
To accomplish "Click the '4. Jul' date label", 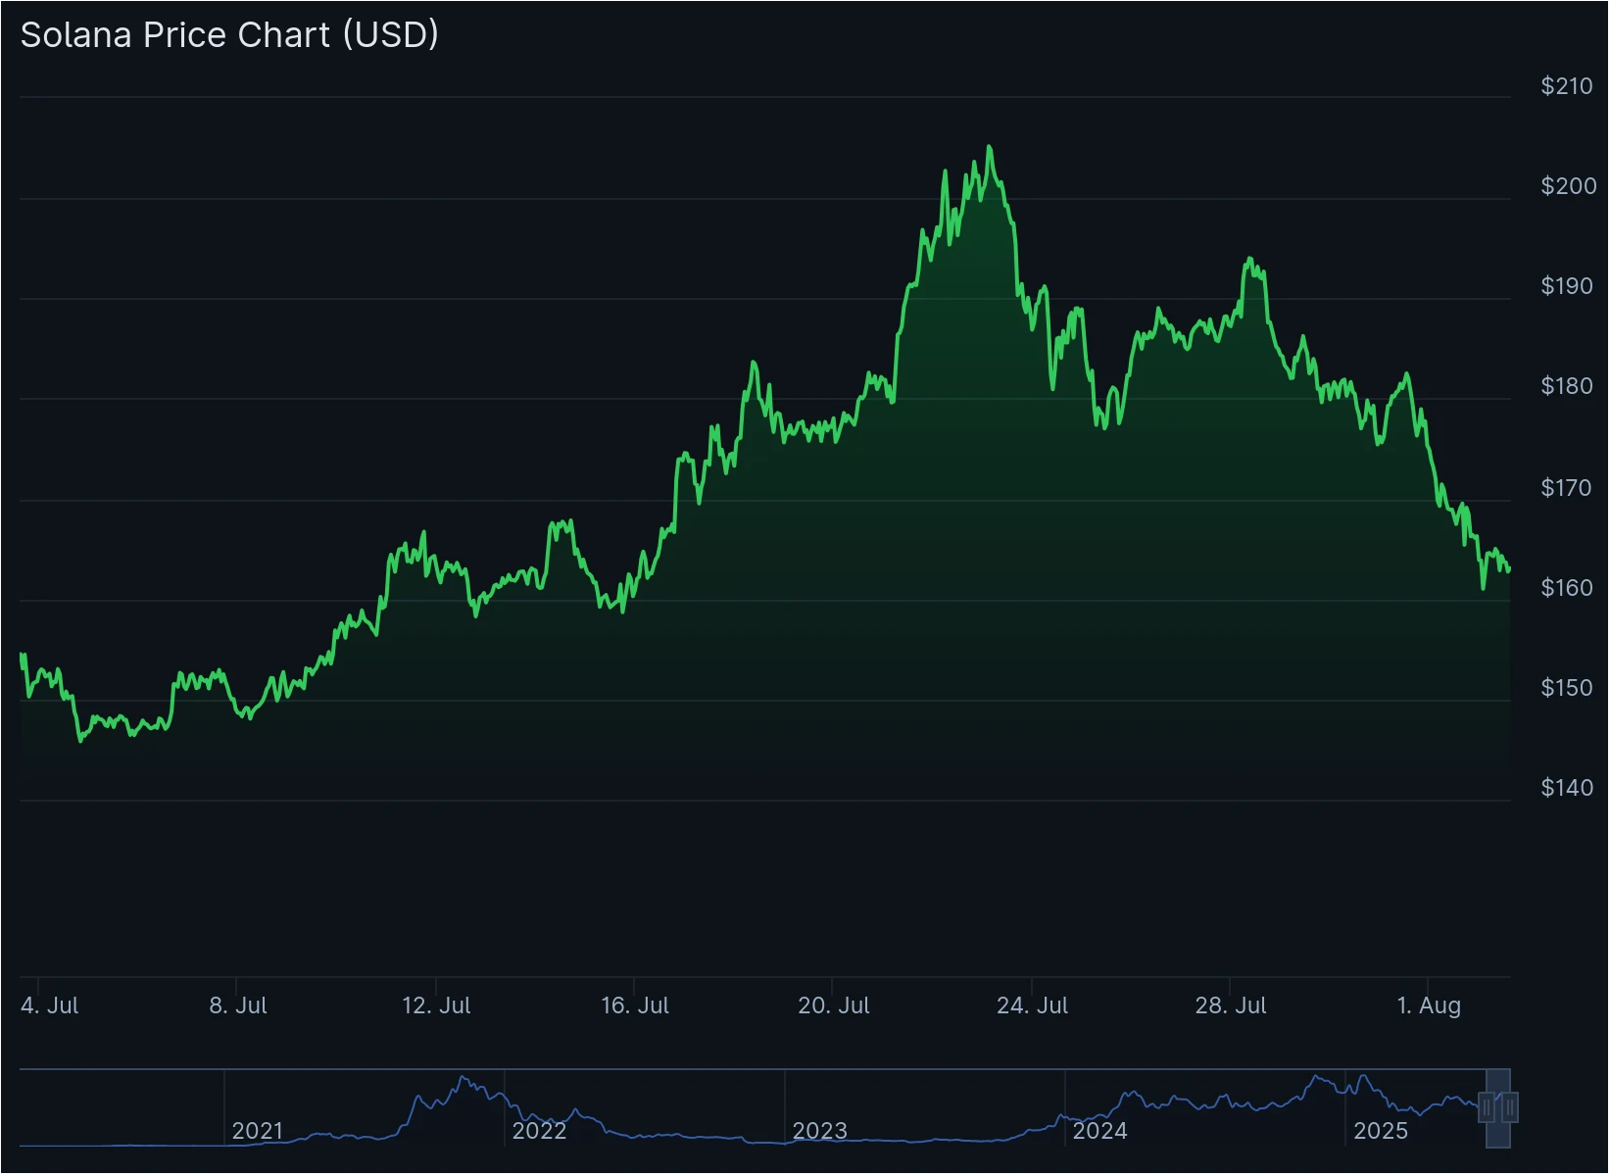I will [x=49, y=1005].
